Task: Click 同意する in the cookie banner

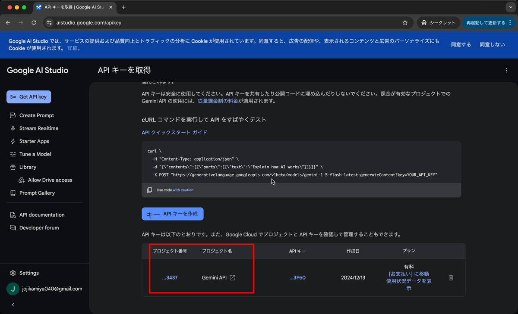Action: [x=461, y=44]
